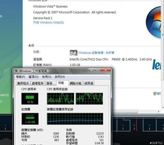Click the Windows Vista logo orb
The height and width of the screenshot is (145, 164).
coord(154,22)
